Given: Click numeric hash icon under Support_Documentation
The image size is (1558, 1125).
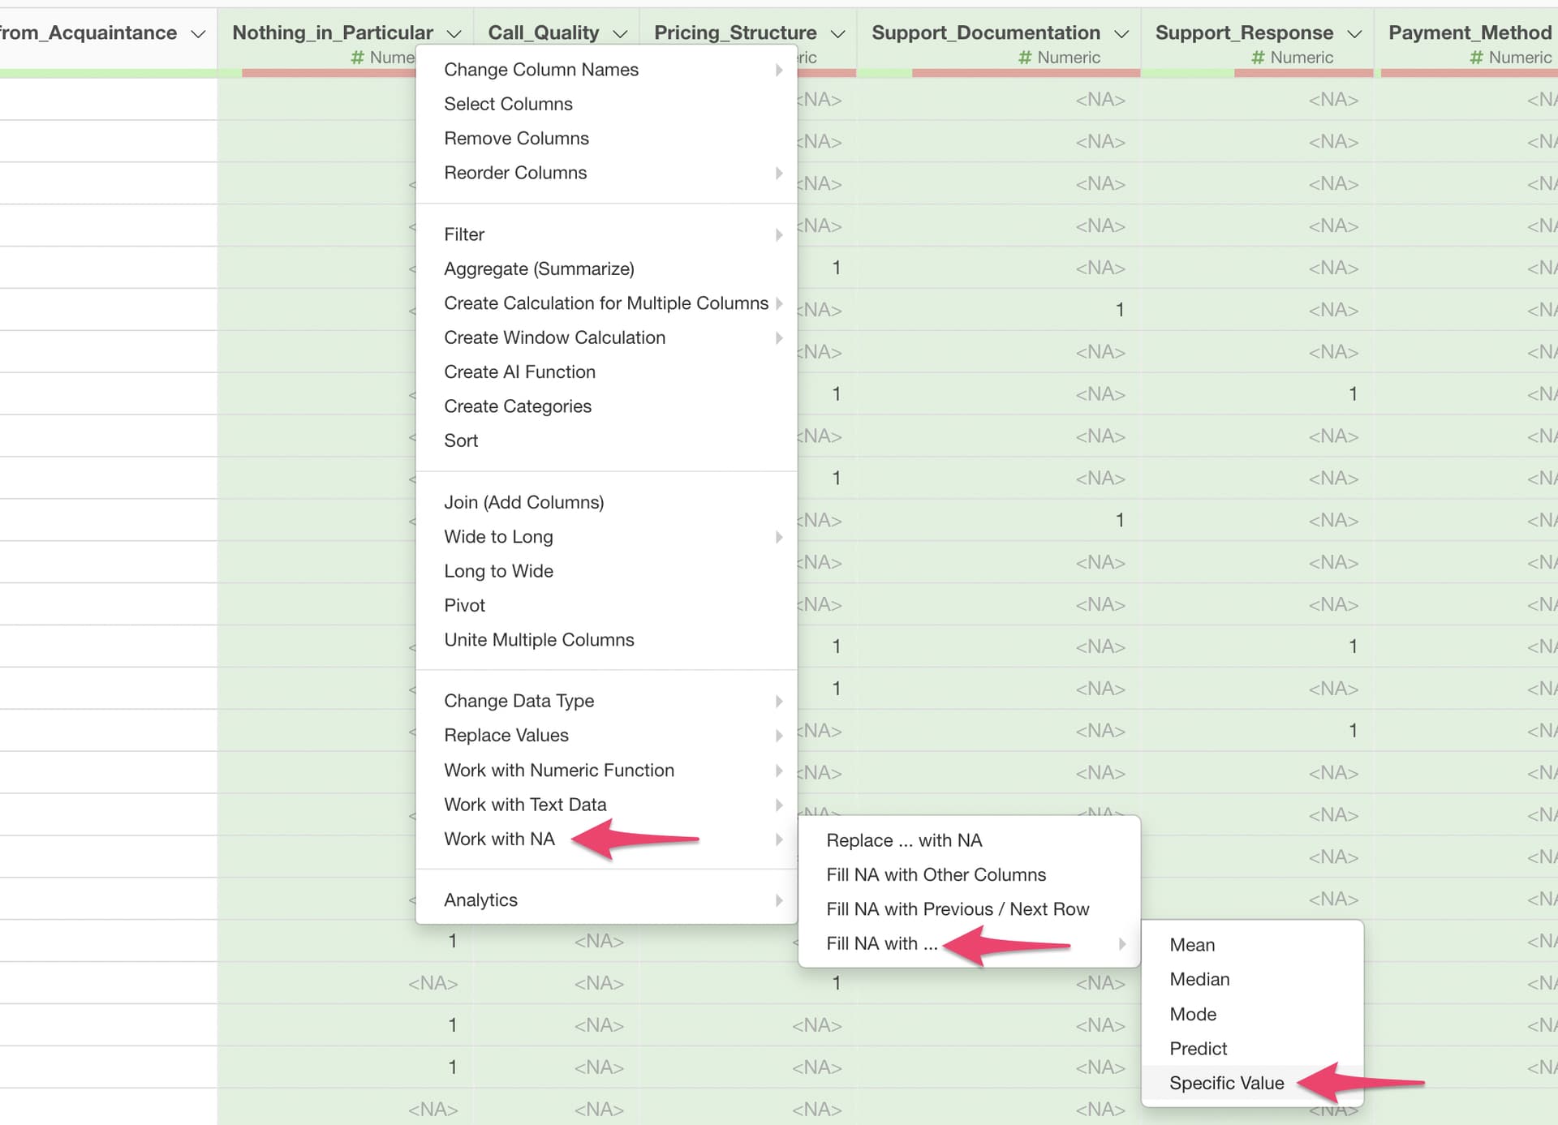Looking at the screenshot, I should (x=1025, y=58).
